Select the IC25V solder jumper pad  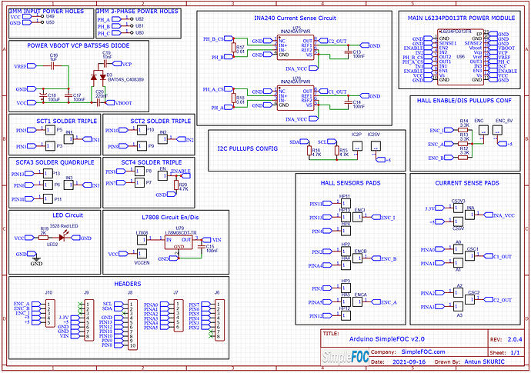pyautogui.click(x=376, y=146)
